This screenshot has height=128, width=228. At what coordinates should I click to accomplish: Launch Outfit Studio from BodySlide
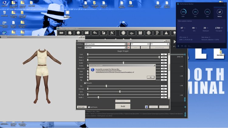click(x=164, y=107)
